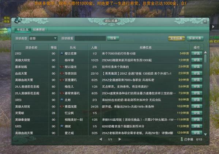Select the 寻找队伍 tab

click(x=23, y=30)
